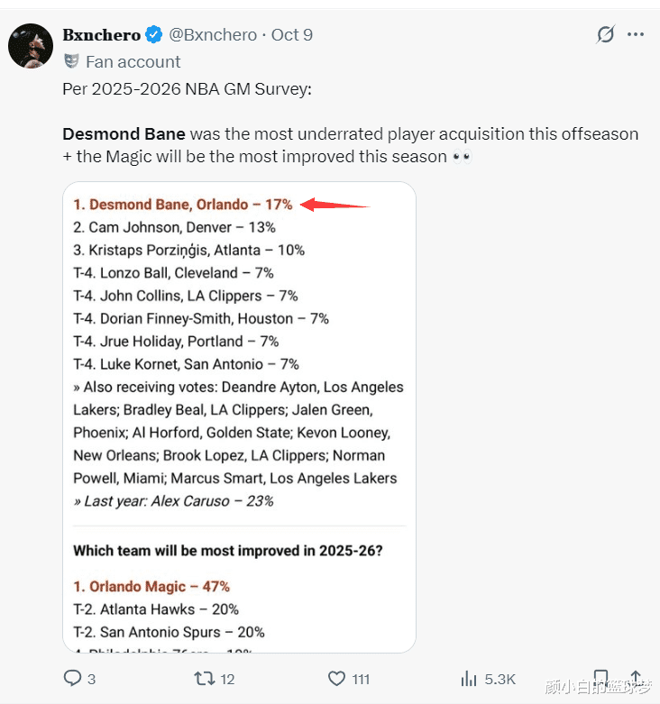Like the post with the heart icon
Screen dimensions: 660x704
(336, 678)
